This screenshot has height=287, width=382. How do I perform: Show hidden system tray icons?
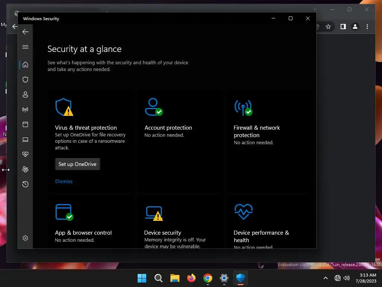tap(325, 278)
